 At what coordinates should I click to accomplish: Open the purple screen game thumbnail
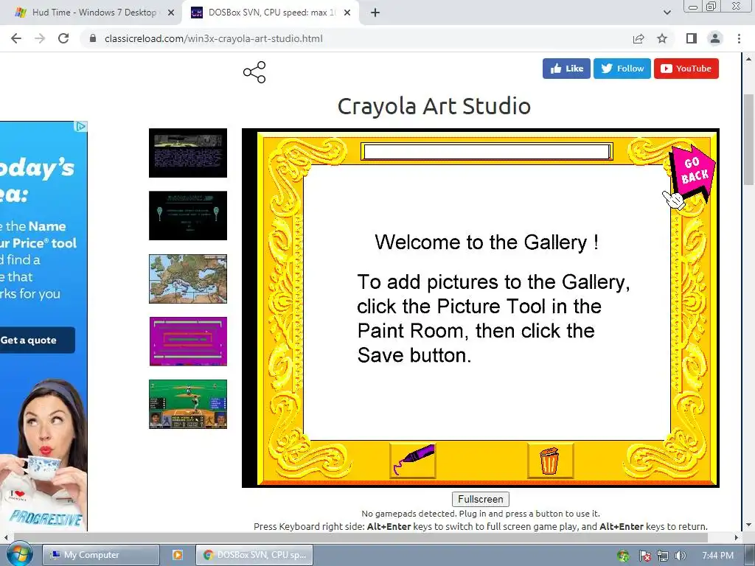click(188, 341)
